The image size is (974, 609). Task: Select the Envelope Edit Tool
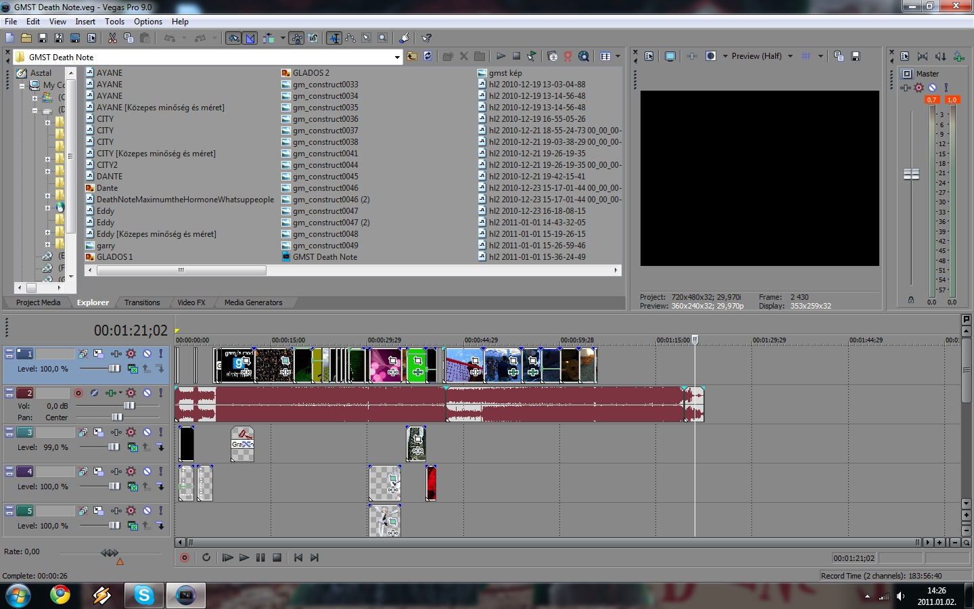tap(350, 38)
